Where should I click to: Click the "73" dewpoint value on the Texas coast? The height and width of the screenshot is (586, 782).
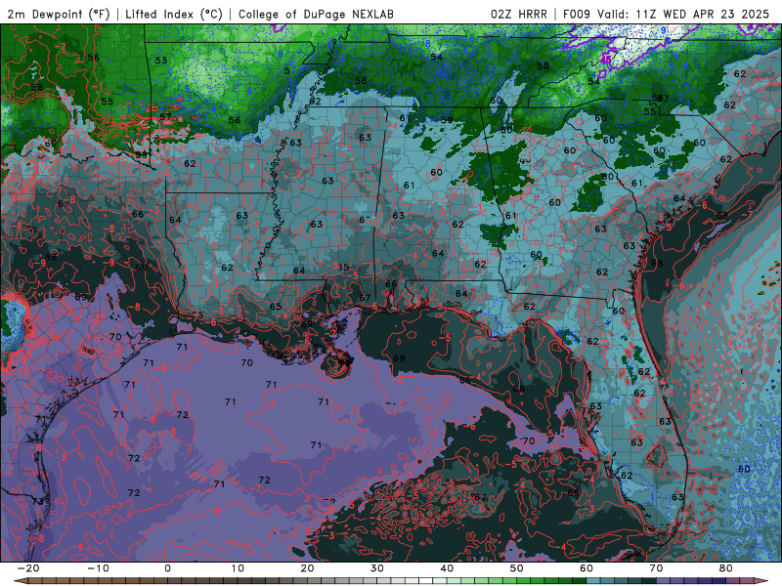(37, 501)
